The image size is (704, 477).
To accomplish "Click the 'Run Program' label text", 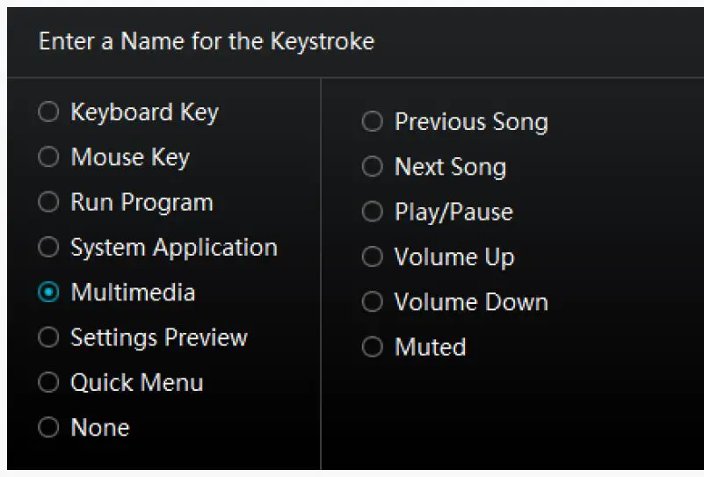I will (142, 202).
